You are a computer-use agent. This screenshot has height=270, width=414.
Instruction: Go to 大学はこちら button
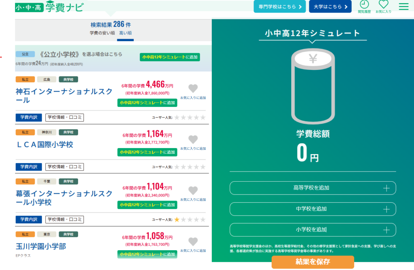[x=330, y=6]
